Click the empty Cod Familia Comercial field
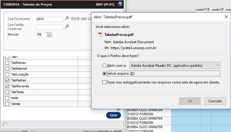Viewport: 231px width, 132px height. (x=49, y=27)
